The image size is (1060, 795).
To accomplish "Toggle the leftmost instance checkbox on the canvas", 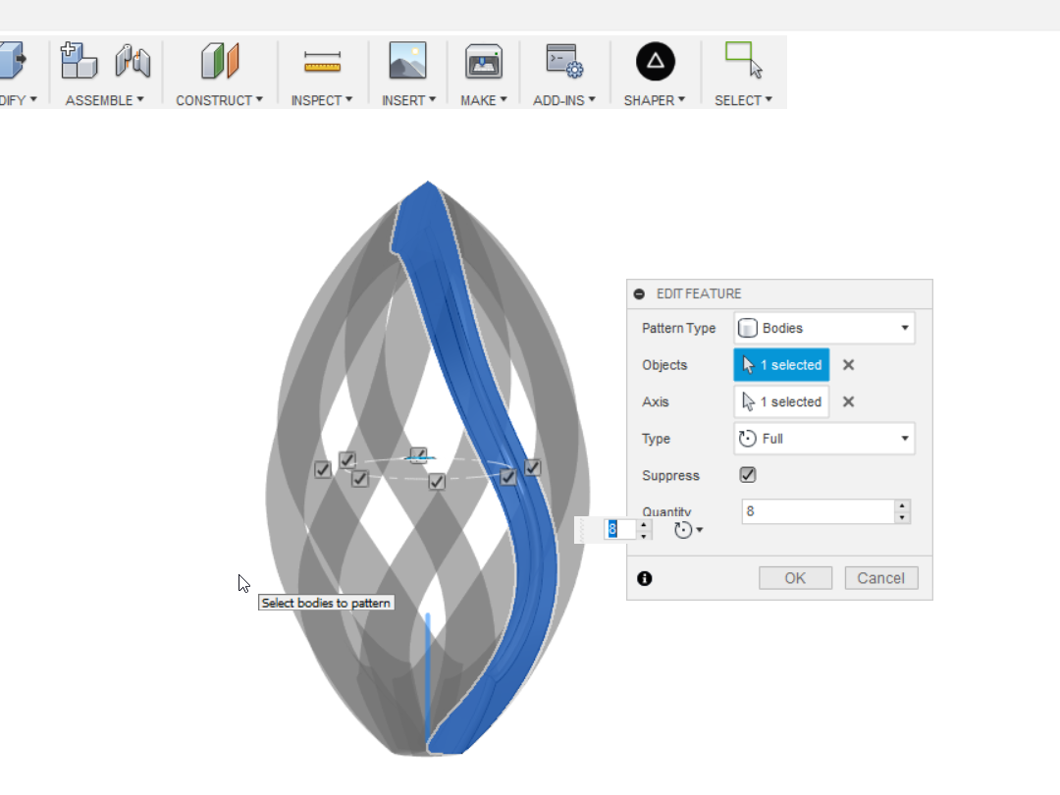I will [322, 470].
